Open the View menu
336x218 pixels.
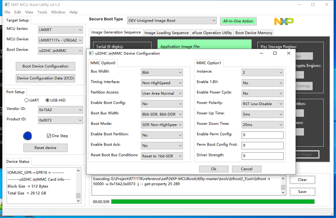pyautogui.click(x=29, y=12)
